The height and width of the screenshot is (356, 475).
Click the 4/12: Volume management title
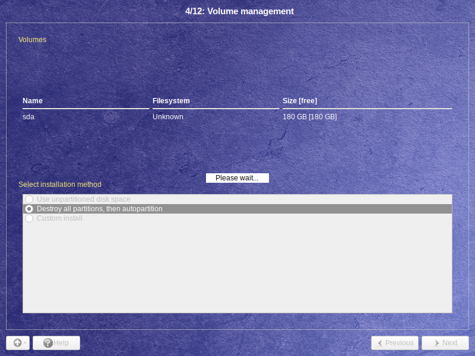(239, 11)
